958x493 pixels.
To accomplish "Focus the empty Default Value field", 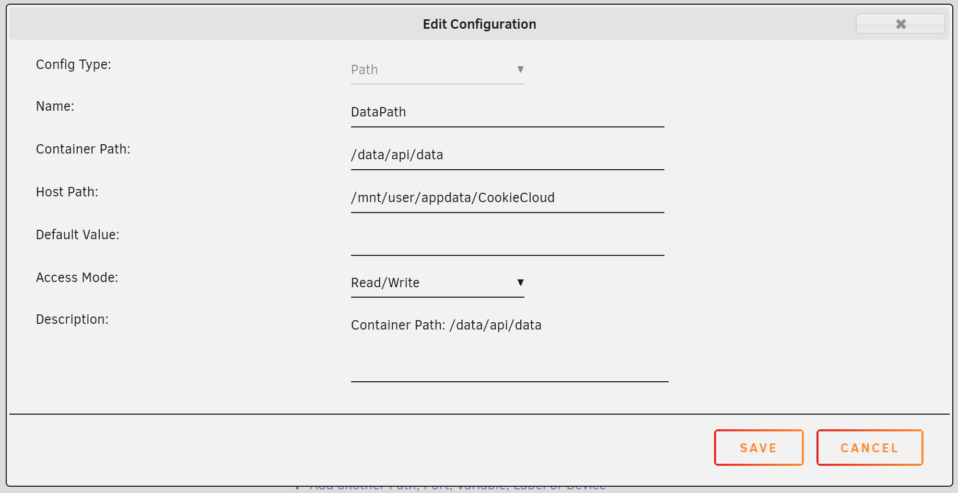I will pos(507,241).
